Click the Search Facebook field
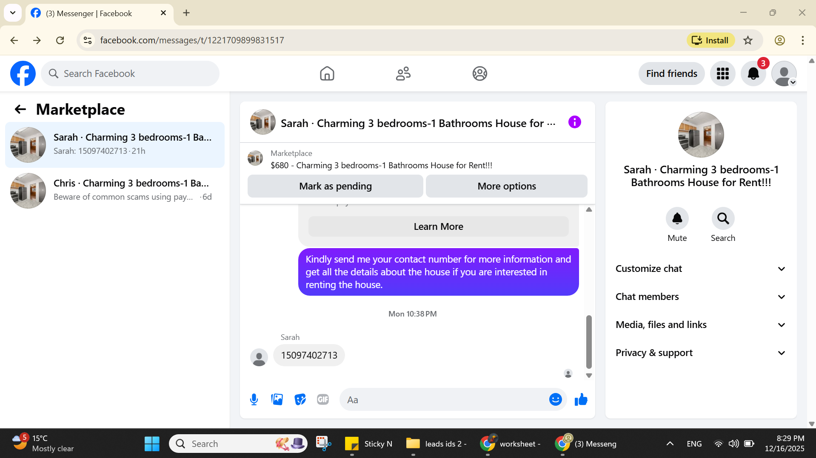 click(x=130, y=74)
